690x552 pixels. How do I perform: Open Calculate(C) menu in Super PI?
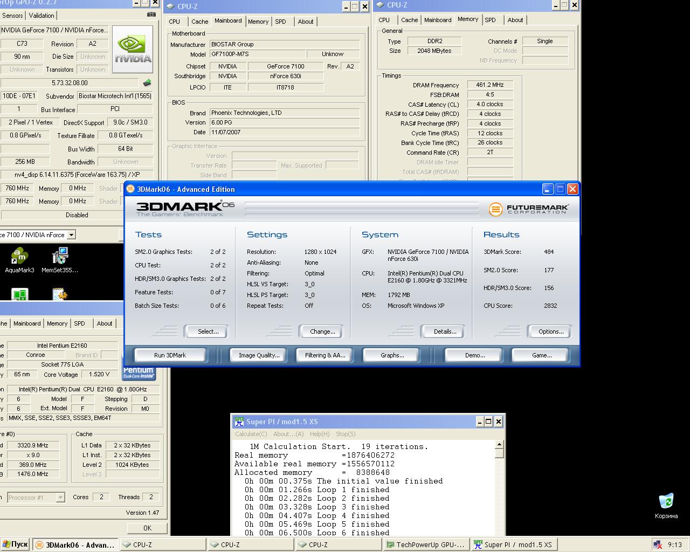[x=251, y=434]
